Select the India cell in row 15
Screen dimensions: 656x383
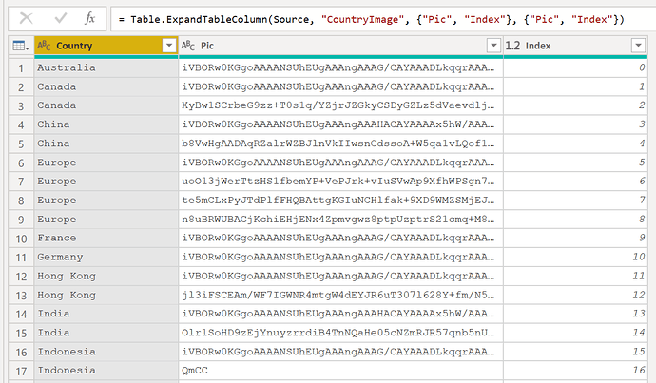point(106,333)
